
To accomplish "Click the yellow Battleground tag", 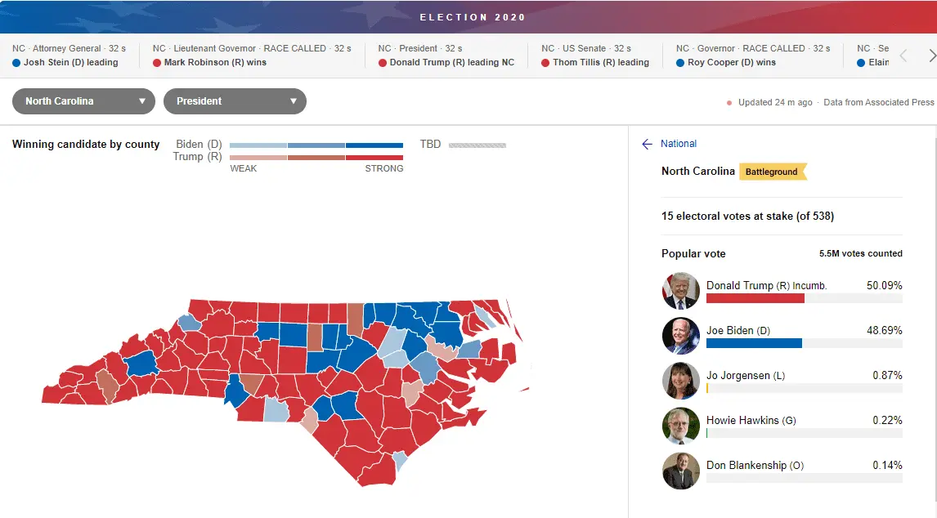I will coord(772,172).
